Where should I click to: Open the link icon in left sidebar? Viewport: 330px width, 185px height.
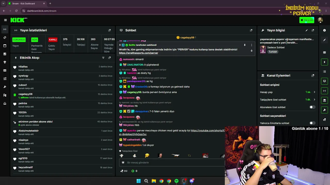click(x=5, y=38)
